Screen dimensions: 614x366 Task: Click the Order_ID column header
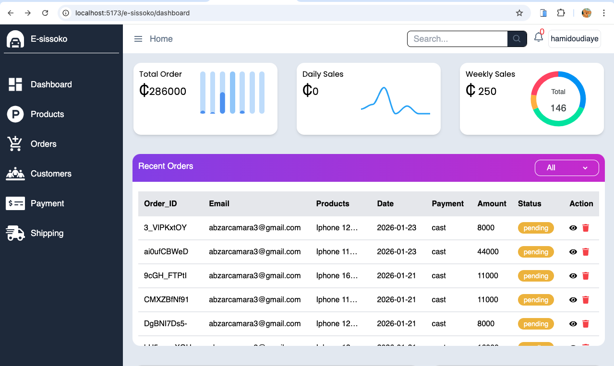point(160,203)
